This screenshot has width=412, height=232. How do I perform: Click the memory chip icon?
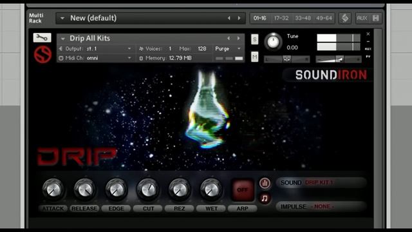coord(141,59)
